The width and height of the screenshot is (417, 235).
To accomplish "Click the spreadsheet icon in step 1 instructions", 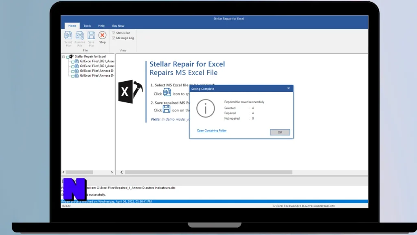I will (x=167, y=92).
